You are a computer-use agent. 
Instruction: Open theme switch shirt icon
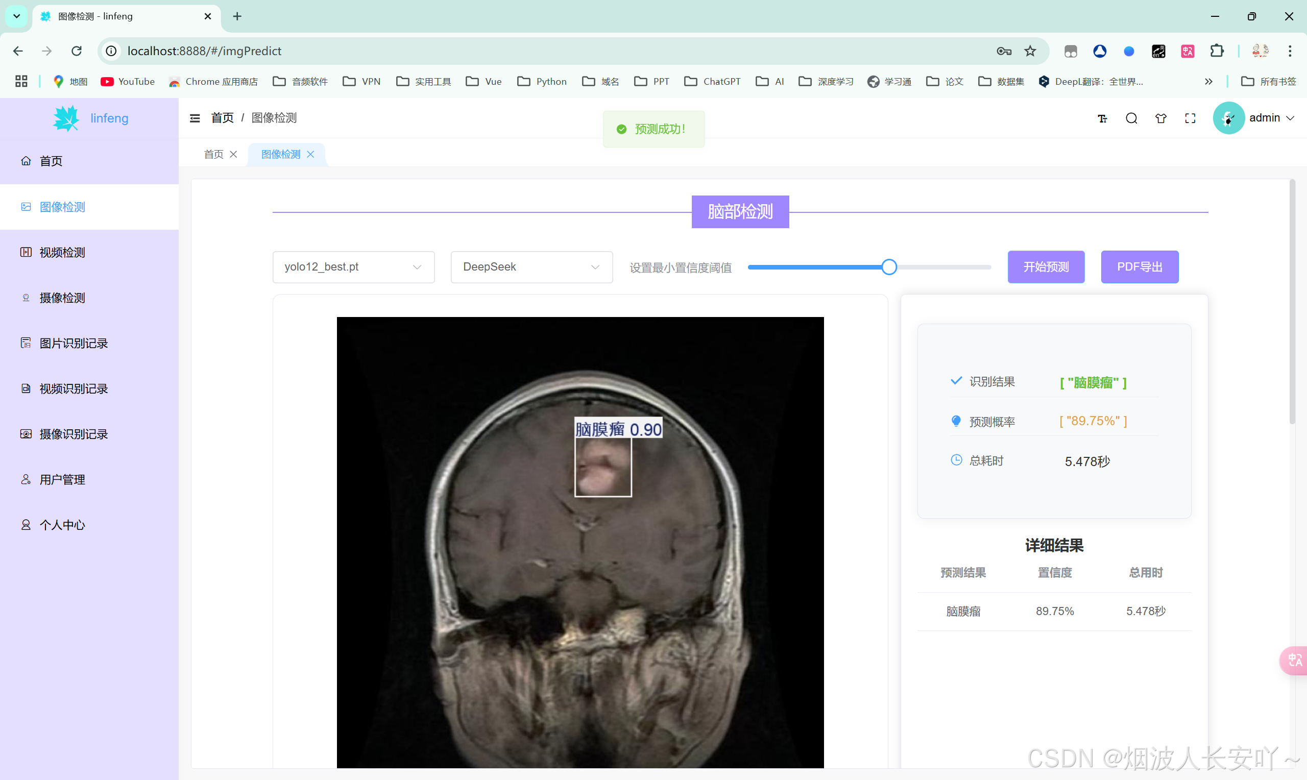1160,118
